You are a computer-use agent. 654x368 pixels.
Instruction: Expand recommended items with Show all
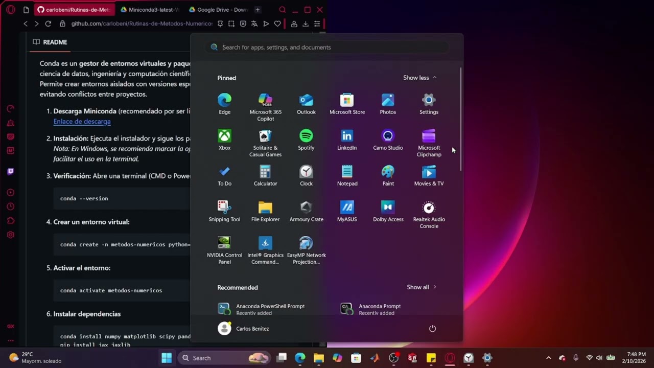pyautogui.click(x=422, y=287)
